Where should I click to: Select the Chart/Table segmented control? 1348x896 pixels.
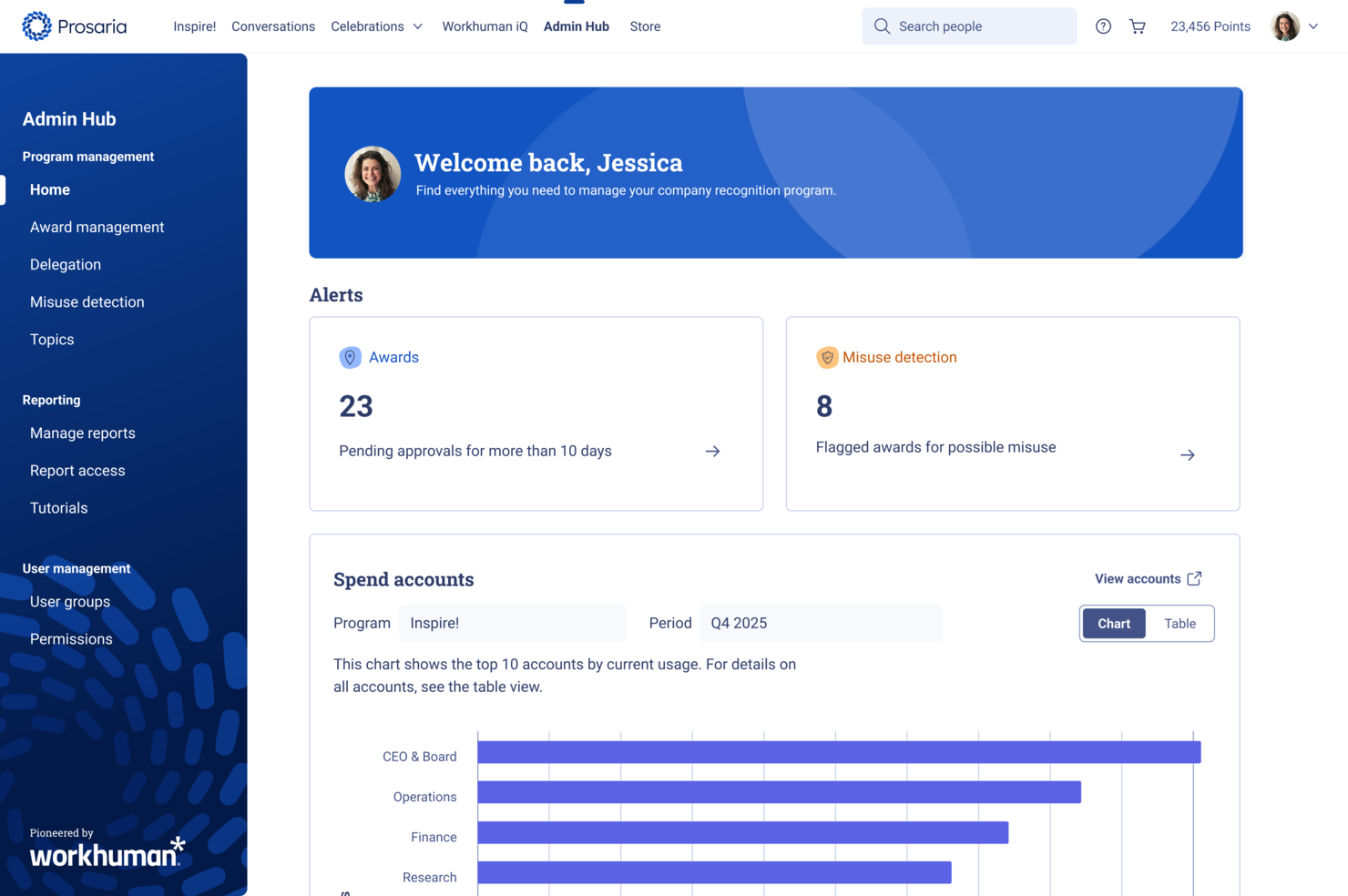tap(1146, 623)
